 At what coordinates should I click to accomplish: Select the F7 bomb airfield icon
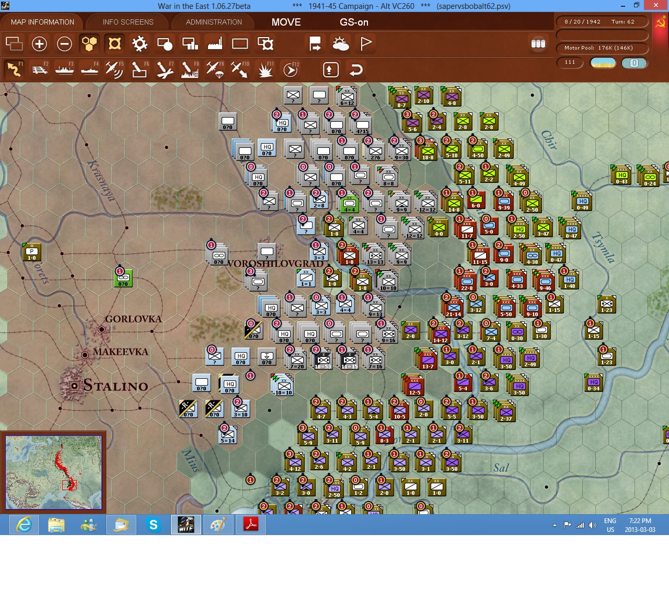tap(165, 69)
